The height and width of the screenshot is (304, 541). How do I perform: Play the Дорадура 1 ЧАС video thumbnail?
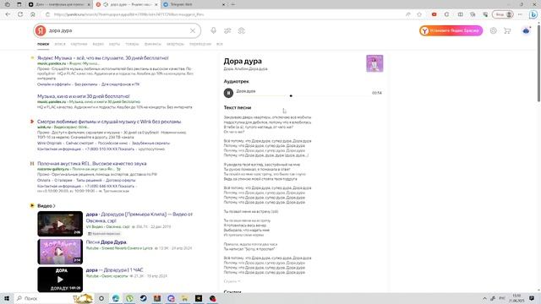coord(60,280)
